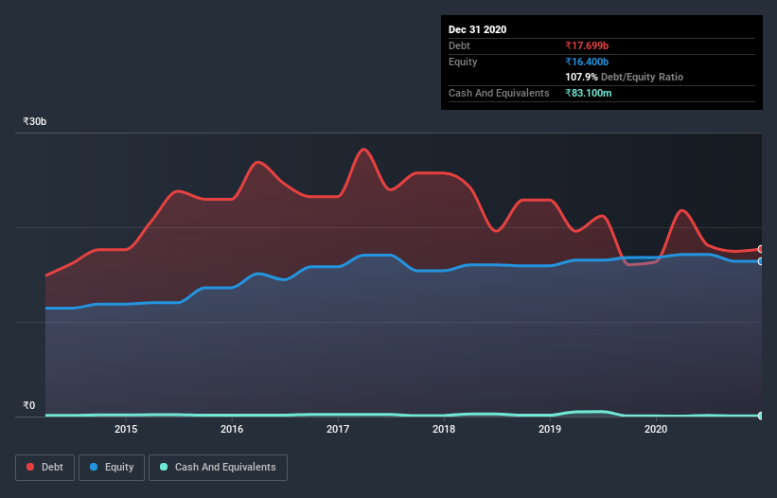Select the 2017 x-axis label

[x=338, y=429]
